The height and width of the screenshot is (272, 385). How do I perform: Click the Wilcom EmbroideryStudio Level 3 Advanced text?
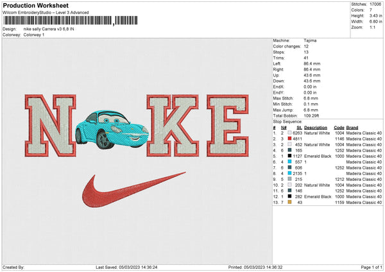click(46, 13)
